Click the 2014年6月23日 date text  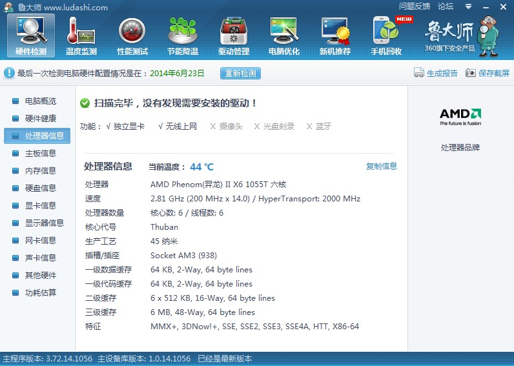click(177, 73)
